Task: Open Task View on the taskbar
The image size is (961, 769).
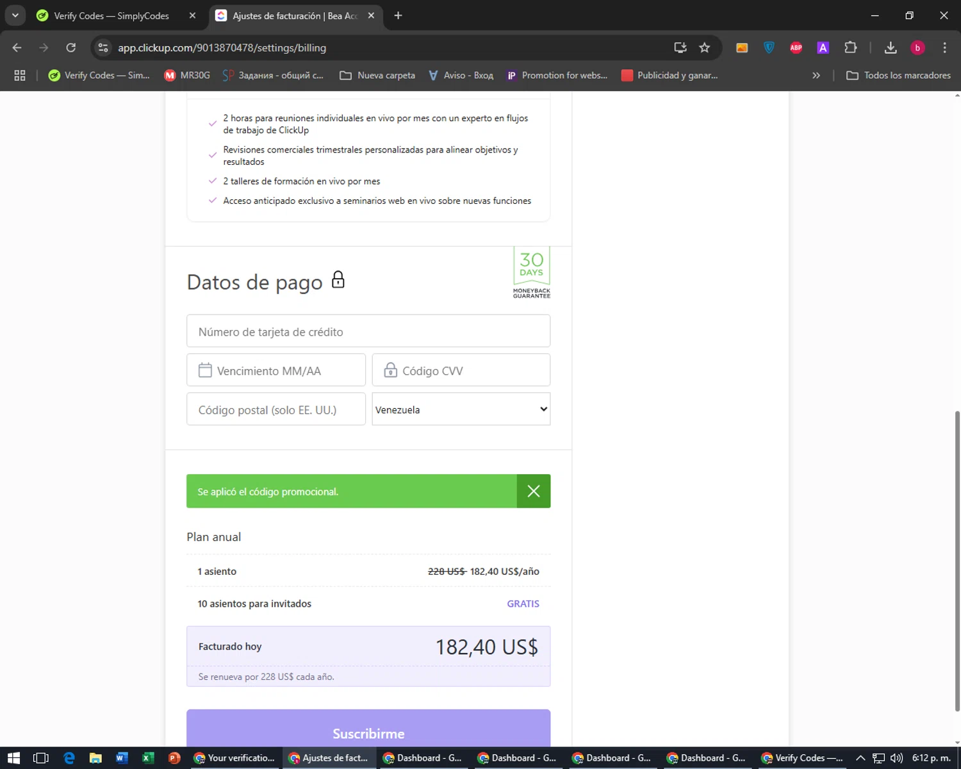Action: click(41, 758)
